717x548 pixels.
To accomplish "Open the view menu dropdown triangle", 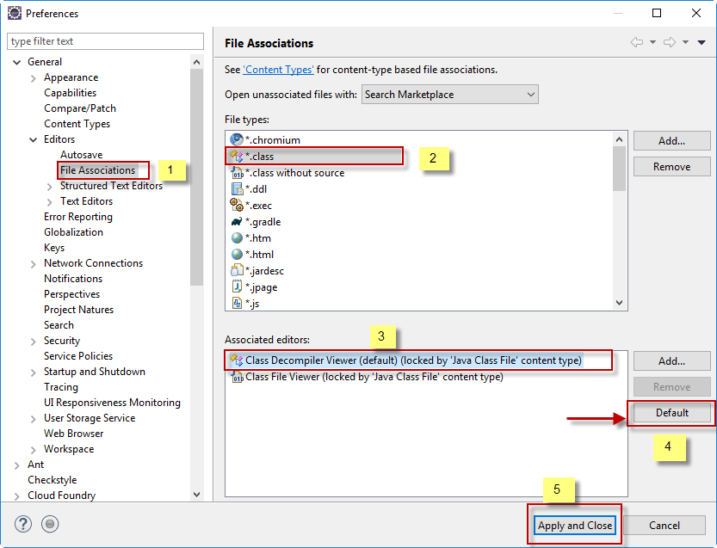I will (702, 42).
